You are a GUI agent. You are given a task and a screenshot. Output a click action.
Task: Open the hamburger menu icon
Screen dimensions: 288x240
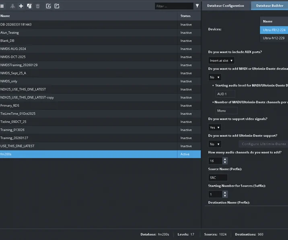click(x=2, y=6)
